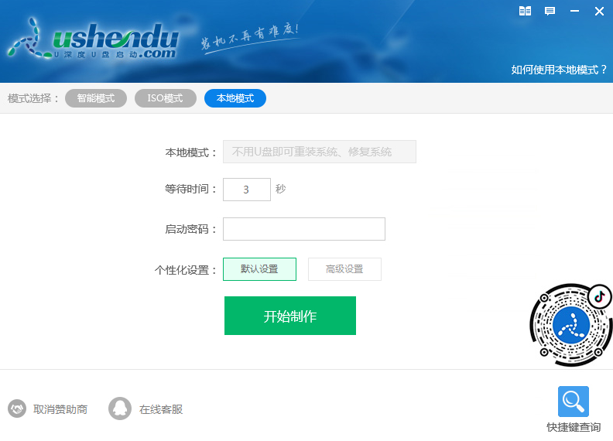This screenshot has width=613, height=441.
Task: Click the QQ penguin customer service icon
Action: click(x=120, y=409)
